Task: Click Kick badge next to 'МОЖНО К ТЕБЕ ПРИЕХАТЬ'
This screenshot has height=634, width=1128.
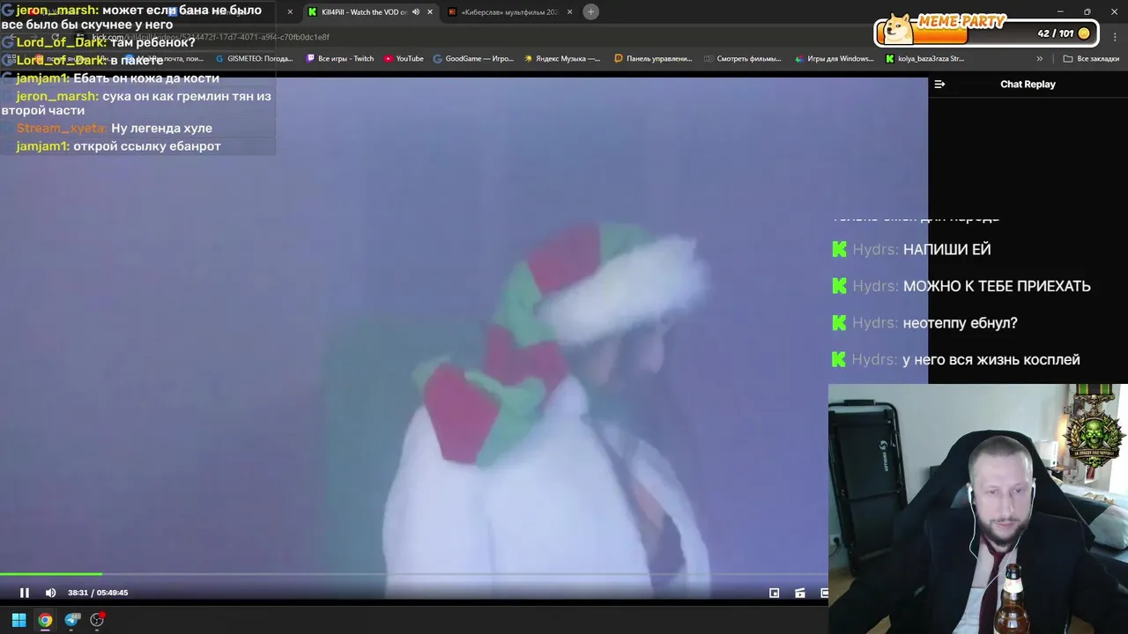Action: point(839,286)
